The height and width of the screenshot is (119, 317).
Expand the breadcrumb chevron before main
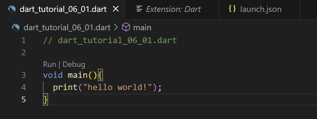click(x=116, y=27)
